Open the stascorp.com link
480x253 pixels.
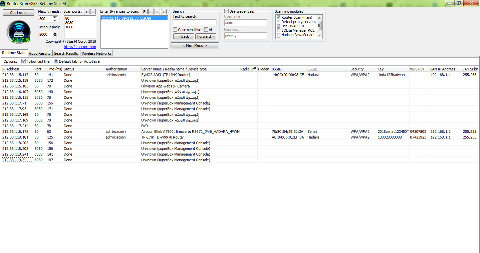click(80, 47)
